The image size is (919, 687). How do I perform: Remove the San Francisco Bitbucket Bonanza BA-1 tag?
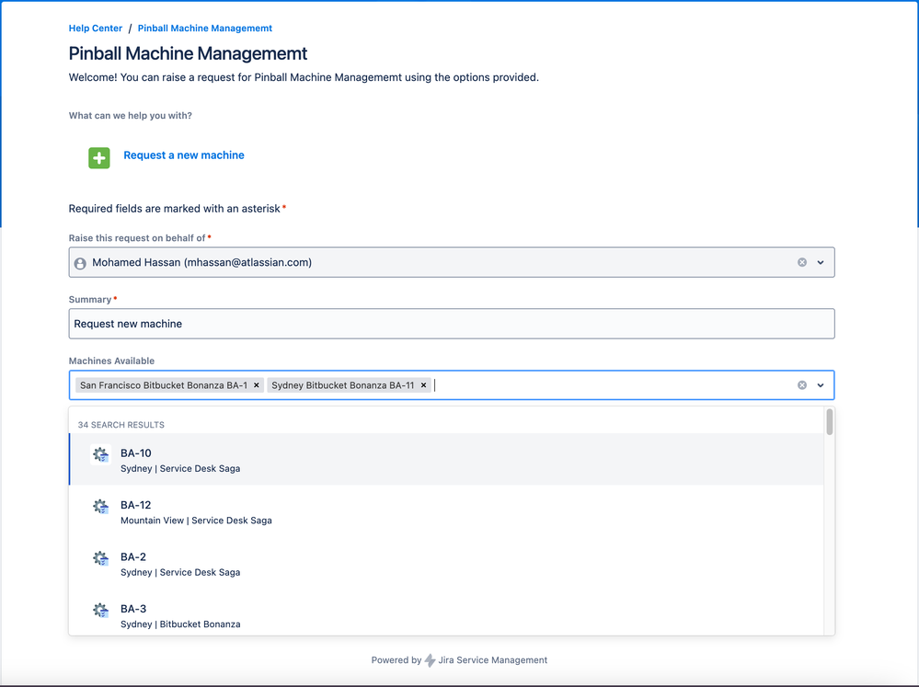point(256,385)
